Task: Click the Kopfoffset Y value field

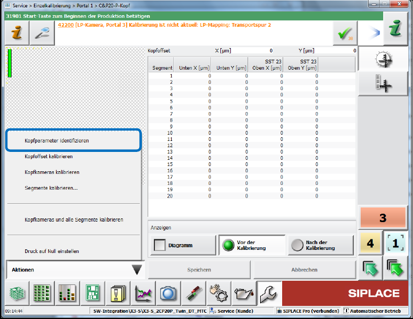Action: point(336,51)
